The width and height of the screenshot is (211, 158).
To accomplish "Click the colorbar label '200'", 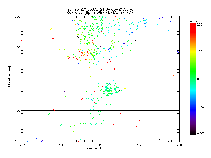I will [200, 24].
